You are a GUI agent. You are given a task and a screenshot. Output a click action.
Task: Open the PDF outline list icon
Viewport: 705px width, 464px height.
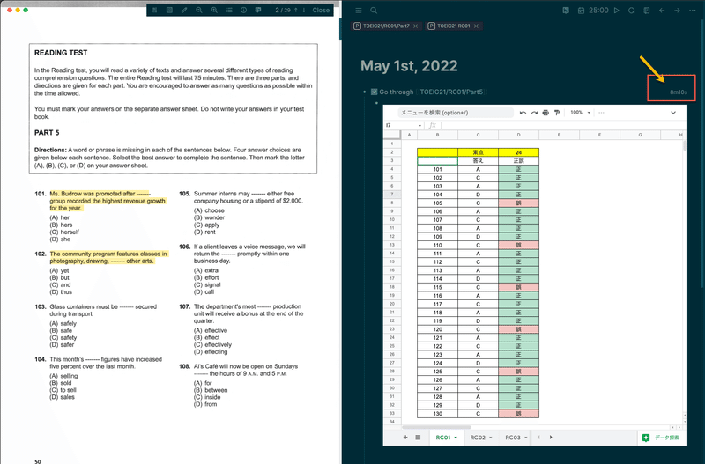[229, 10]
